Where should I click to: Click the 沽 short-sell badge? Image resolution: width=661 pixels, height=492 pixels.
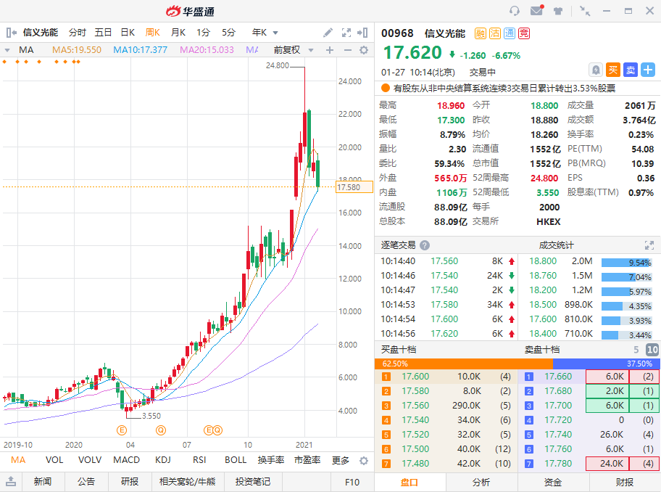(x=495, y=33)
